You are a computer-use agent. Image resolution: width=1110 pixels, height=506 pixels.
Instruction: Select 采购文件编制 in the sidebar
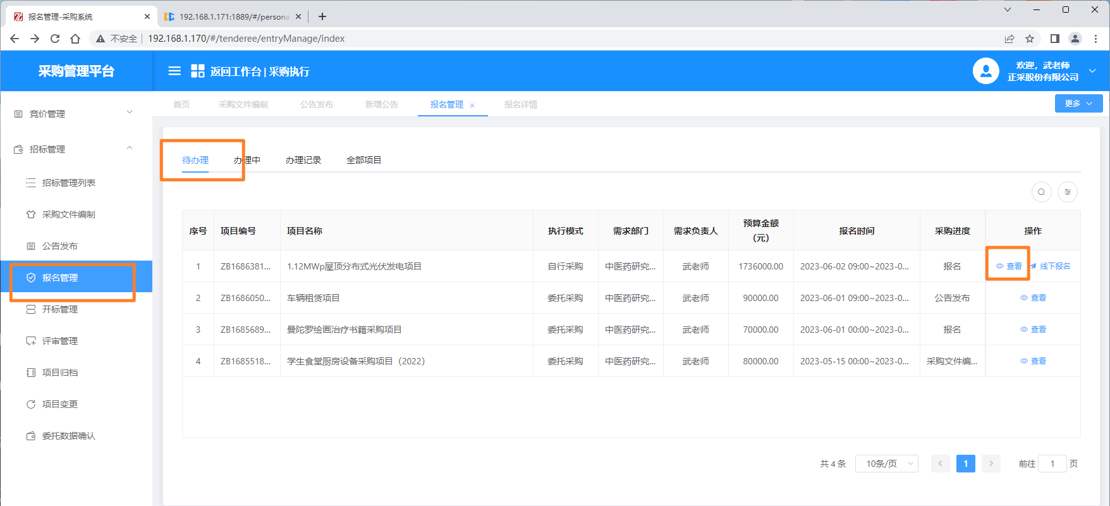68,214
